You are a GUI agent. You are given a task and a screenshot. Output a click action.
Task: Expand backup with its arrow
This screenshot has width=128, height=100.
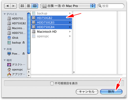[x=70, y=13]
